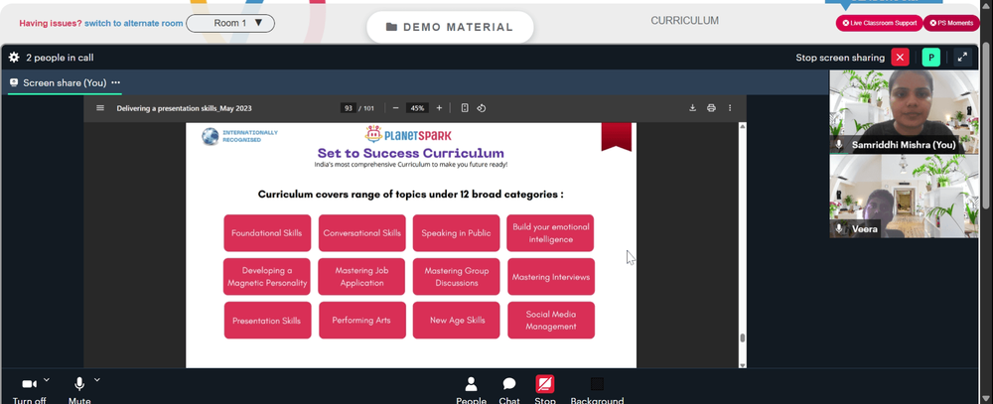
Task: Click the Social Media Management tile
Action: 551,321
